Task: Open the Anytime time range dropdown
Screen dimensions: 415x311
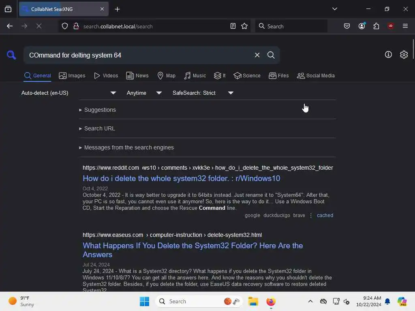Action: (x=144, y=93)
